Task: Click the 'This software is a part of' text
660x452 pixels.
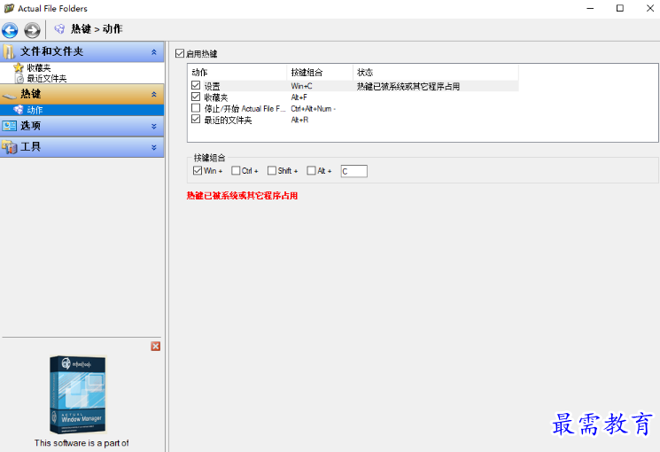Action: [82, 443]
